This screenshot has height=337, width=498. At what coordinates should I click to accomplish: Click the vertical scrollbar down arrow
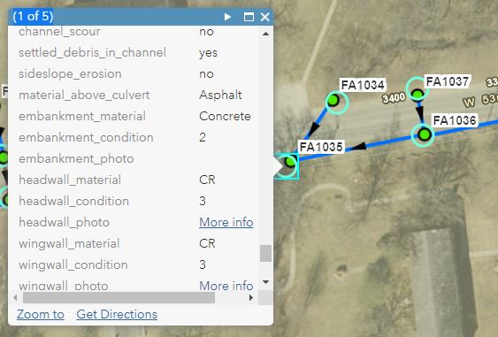click(266, 282)
